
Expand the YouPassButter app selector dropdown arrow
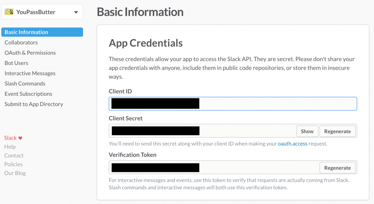point(76,12)
